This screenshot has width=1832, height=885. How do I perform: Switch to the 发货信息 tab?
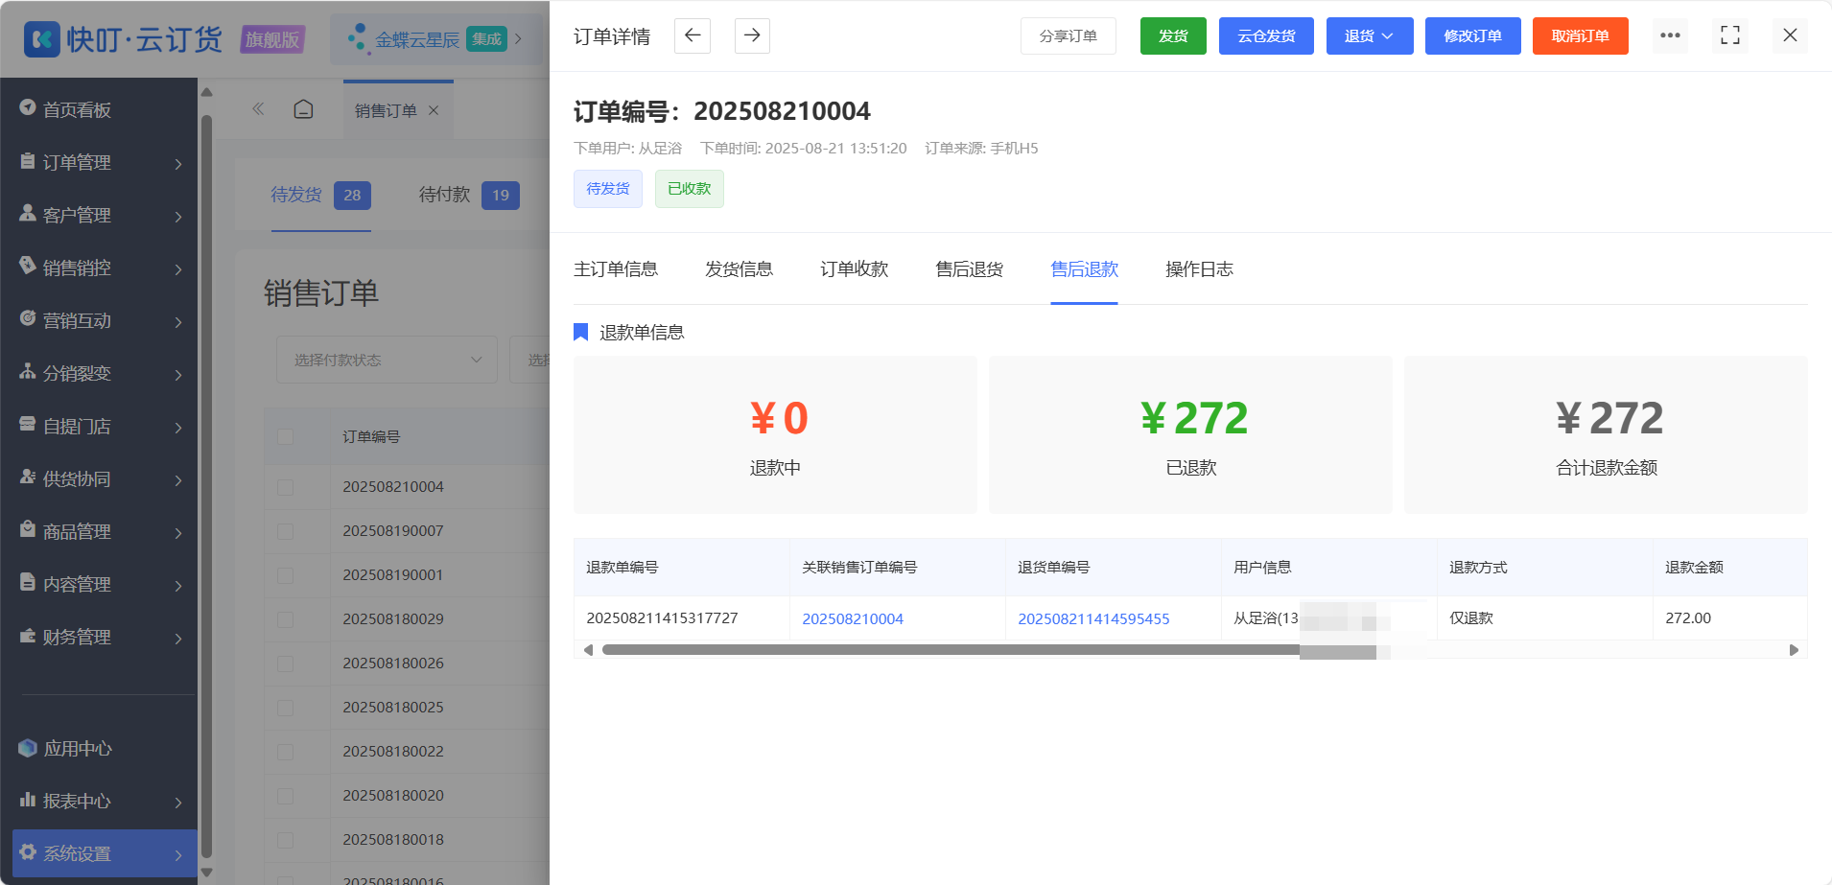point(739,269)
